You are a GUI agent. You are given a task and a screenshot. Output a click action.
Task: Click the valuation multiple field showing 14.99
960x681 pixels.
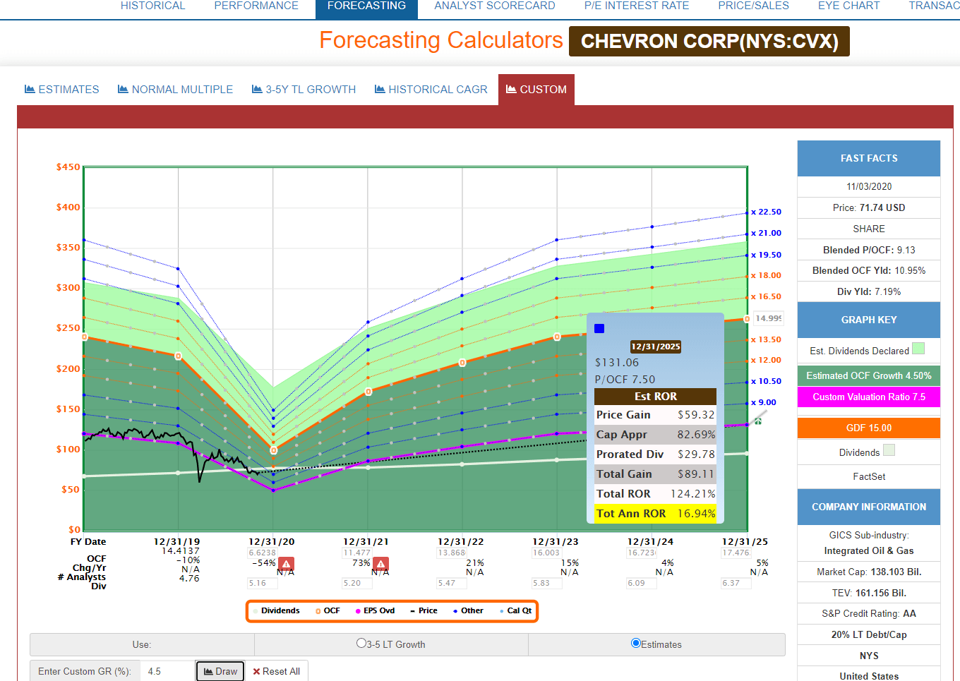pos(768,318)
